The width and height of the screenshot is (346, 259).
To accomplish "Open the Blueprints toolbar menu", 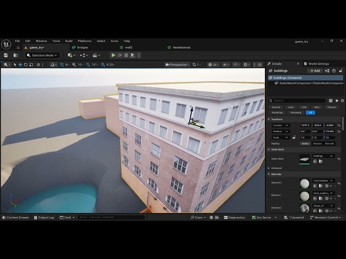I will pyautogui.click(x=84, y=55).
